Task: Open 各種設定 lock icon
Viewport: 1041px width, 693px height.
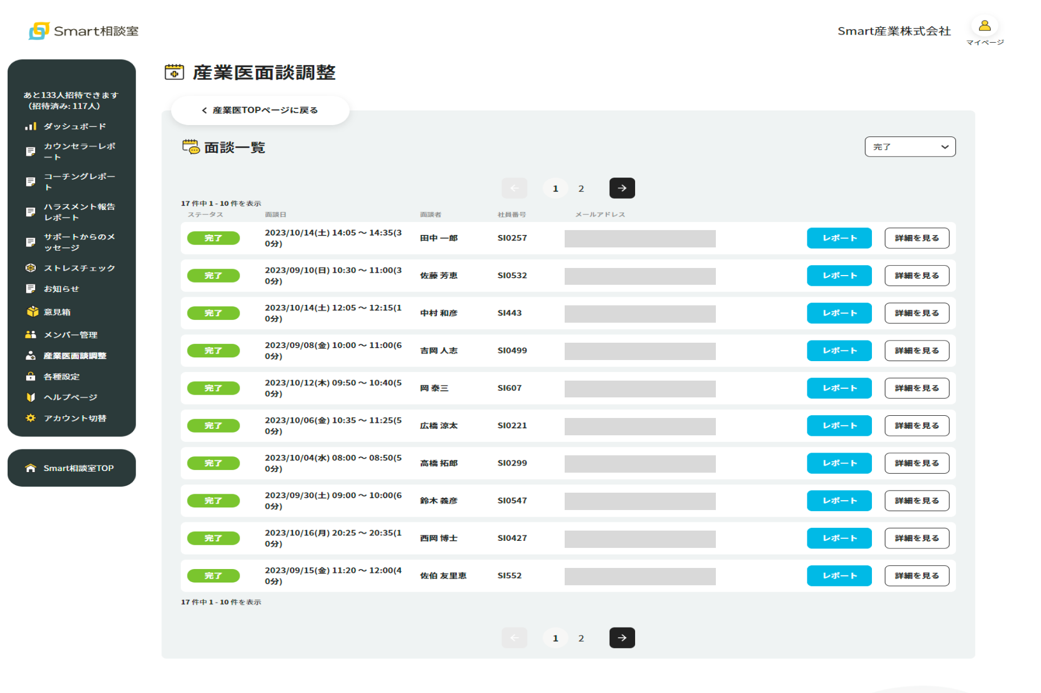Action: coord(30,376)
